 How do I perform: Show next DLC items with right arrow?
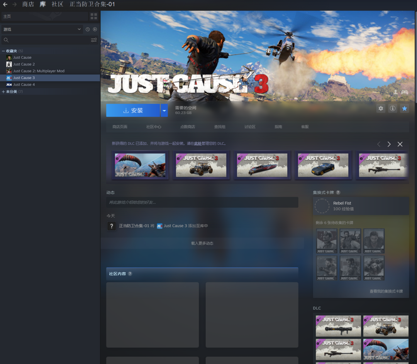389,144
